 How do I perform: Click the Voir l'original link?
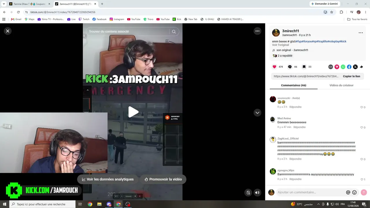280,45
